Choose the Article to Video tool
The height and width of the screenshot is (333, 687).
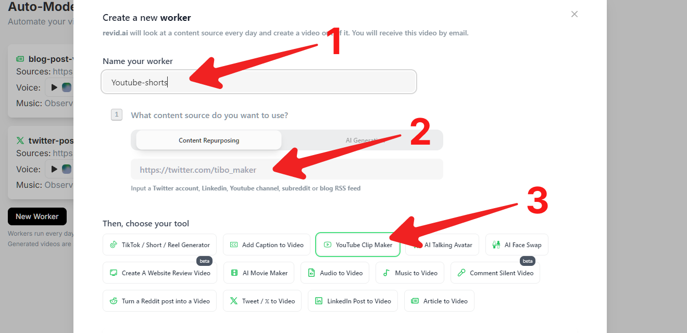(x=439, y=301)
